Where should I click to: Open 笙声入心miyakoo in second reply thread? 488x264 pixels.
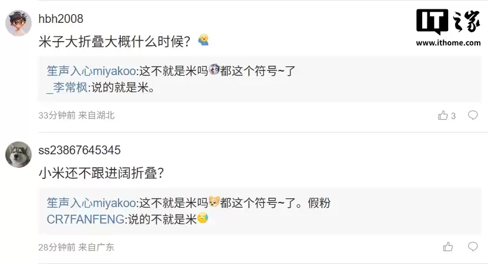pos(91,202)
